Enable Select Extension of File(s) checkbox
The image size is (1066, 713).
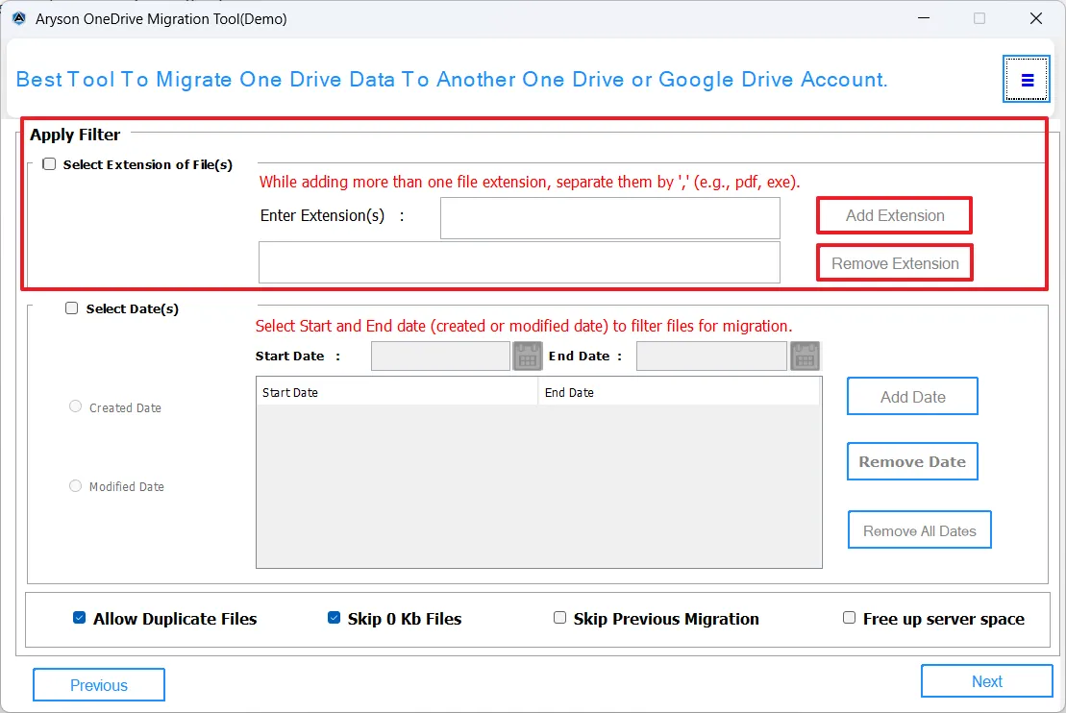50,164
